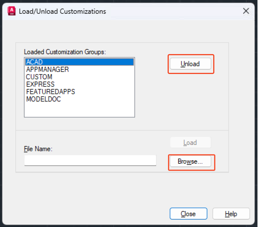Pick FEATUREDAPPS from the list
This screenshot has height=227, width=258.
tap(51, 92)
